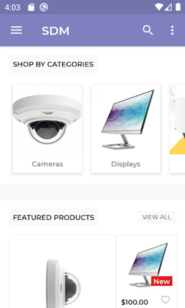185x308 pixels.
Task: Select the Cameras text label
Action: (x=47, y=164)
